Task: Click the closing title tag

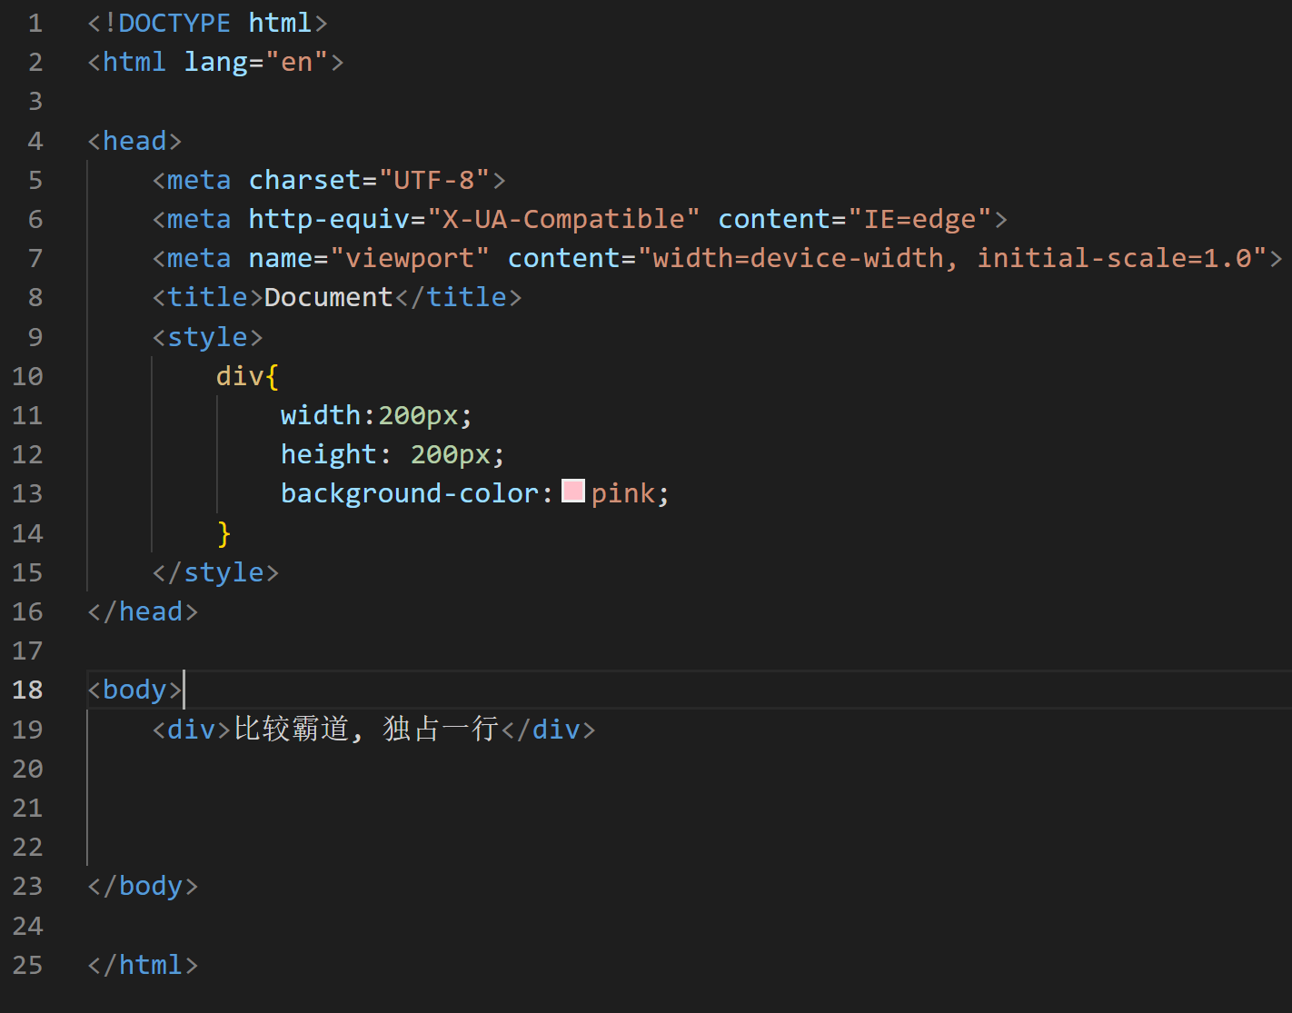Action: point(459,297)
